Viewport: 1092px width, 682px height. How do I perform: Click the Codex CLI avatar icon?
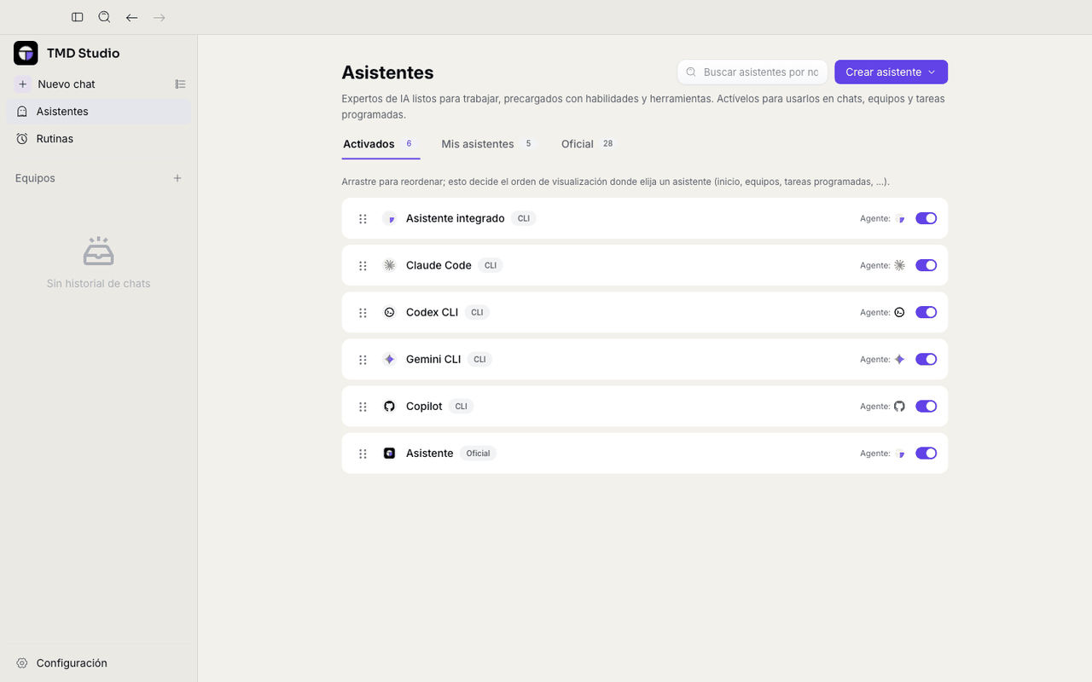389,312
